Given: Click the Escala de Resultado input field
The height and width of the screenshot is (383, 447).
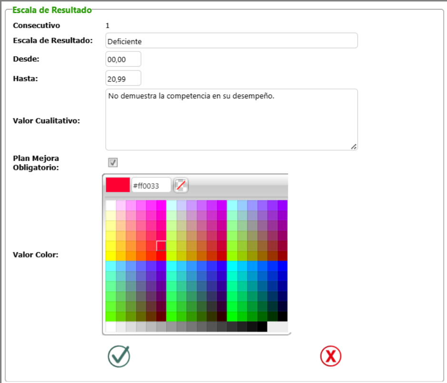Looking at the screenshot, I should click(231, 41).
